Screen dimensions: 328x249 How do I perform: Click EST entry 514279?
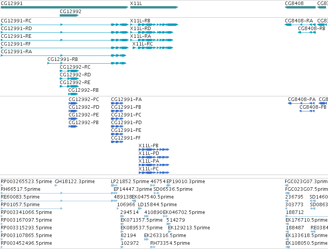[176, 220]
